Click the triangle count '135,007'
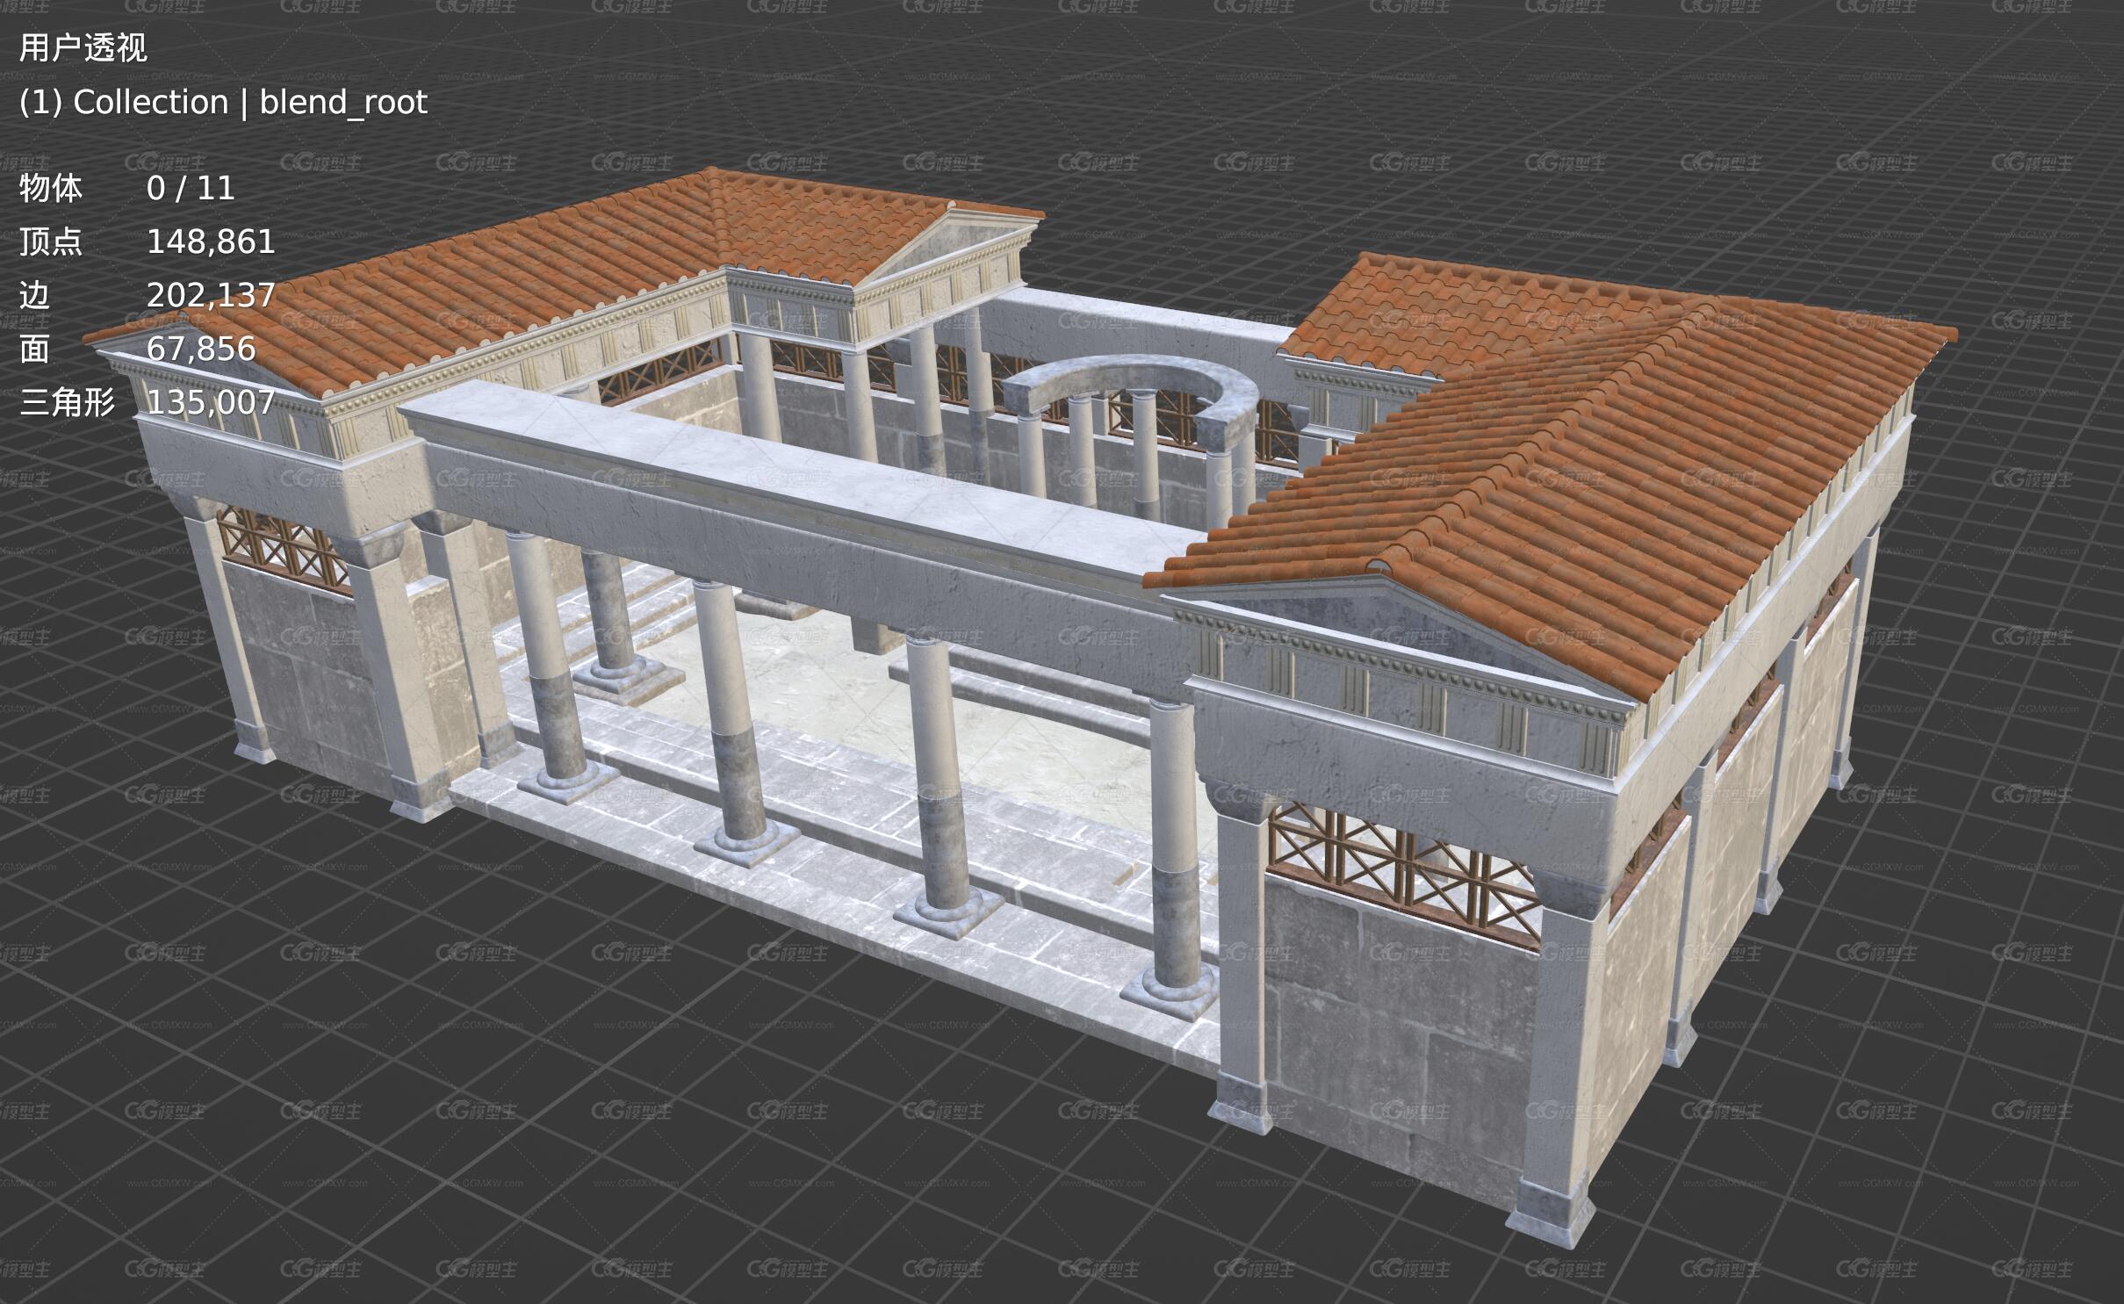The width and height of the screenshot is (2124, 1304). (x=211, y=402)
